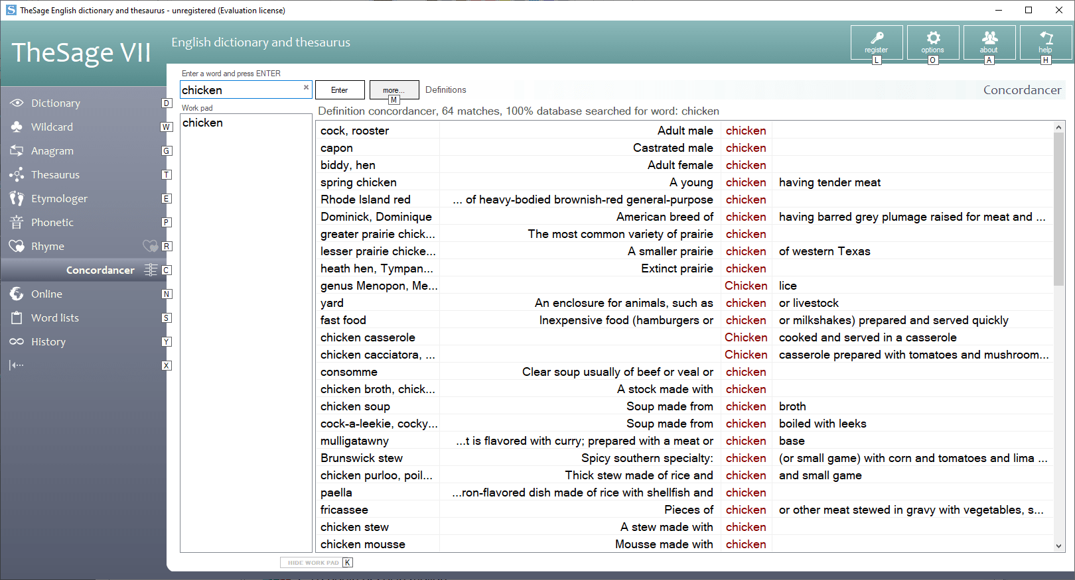
Task: Select the Rhyme menu entry
Action: [x=48, y=246]
